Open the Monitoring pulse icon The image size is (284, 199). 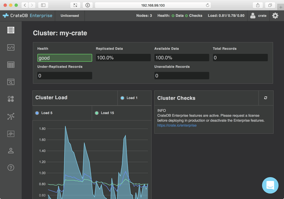click(11, 134)
